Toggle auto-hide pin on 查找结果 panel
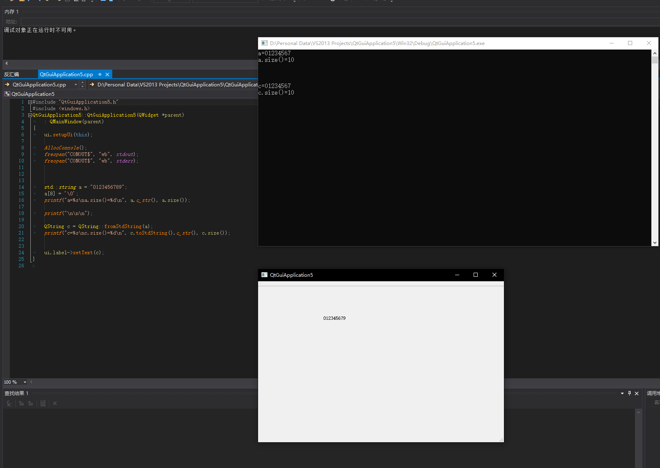Screen dimensions: 660x468 tap(629, 393)
